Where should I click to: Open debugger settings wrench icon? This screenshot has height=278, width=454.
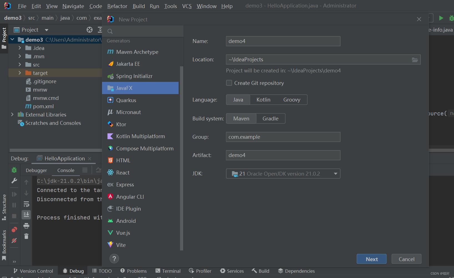[14, 181]
